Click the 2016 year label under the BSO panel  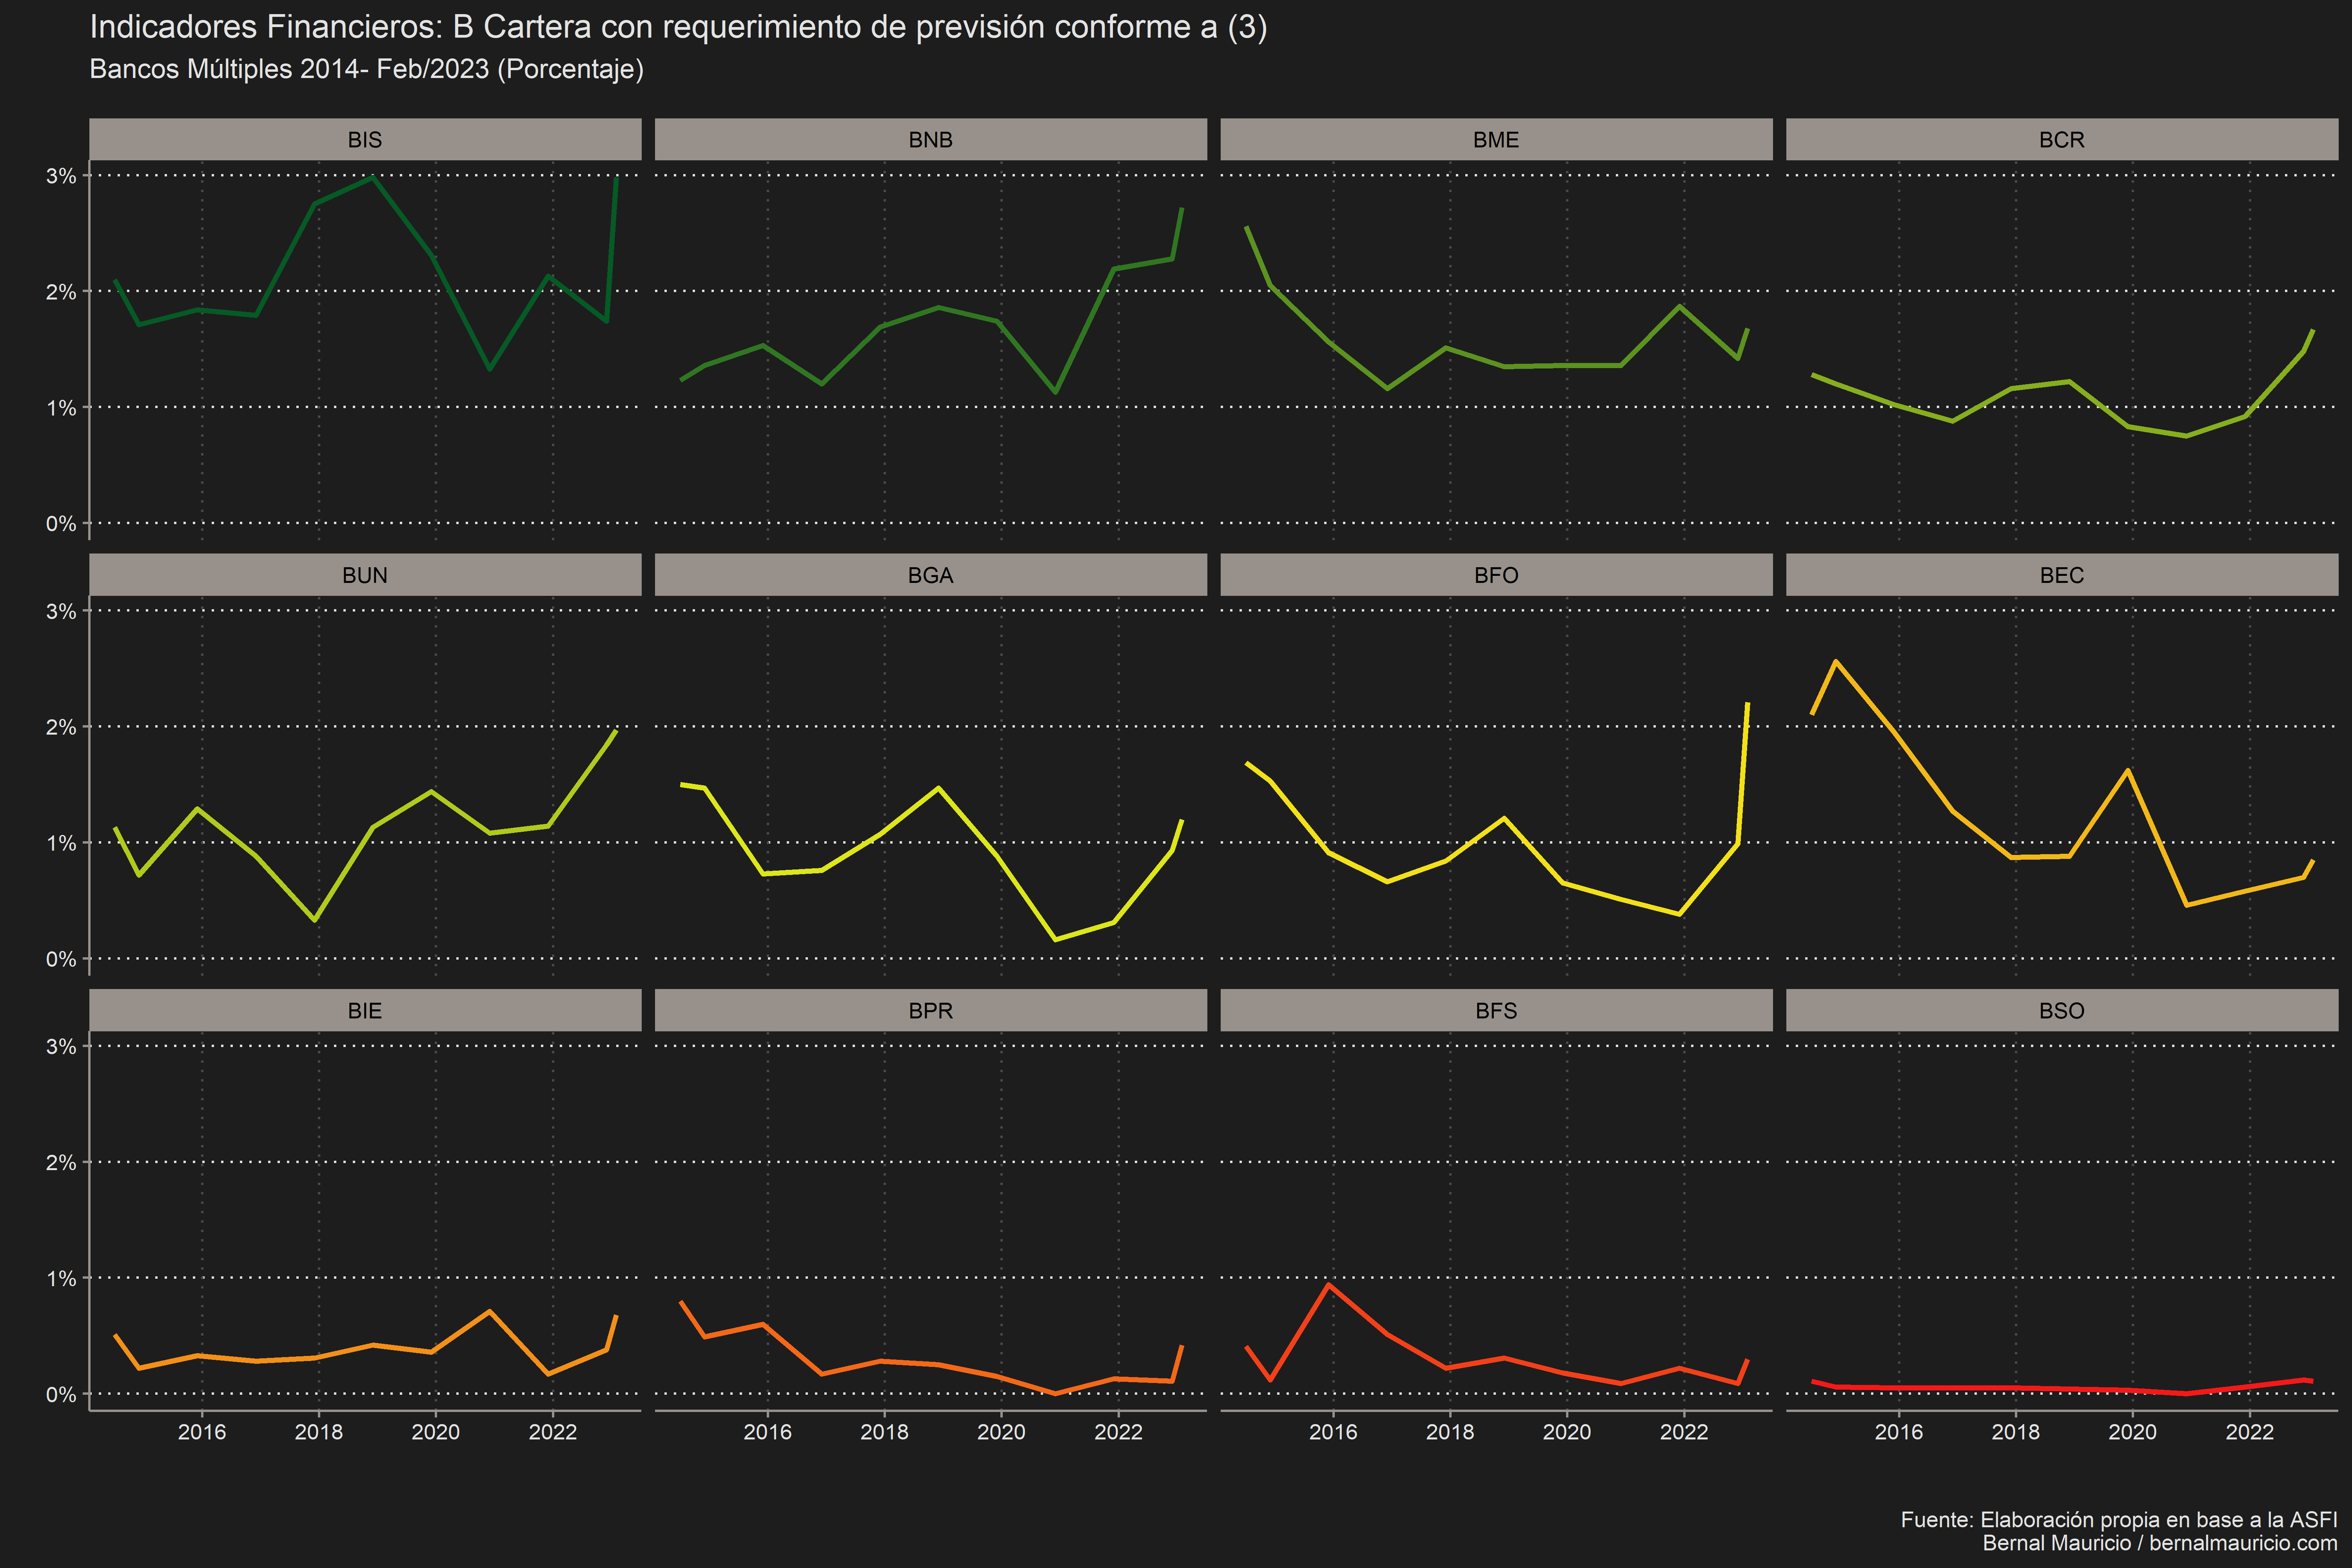1899,1432
